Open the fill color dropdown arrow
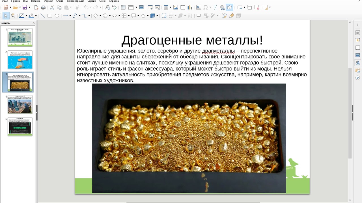Viewport: 362px width, 203px height. tap(36, 16)
